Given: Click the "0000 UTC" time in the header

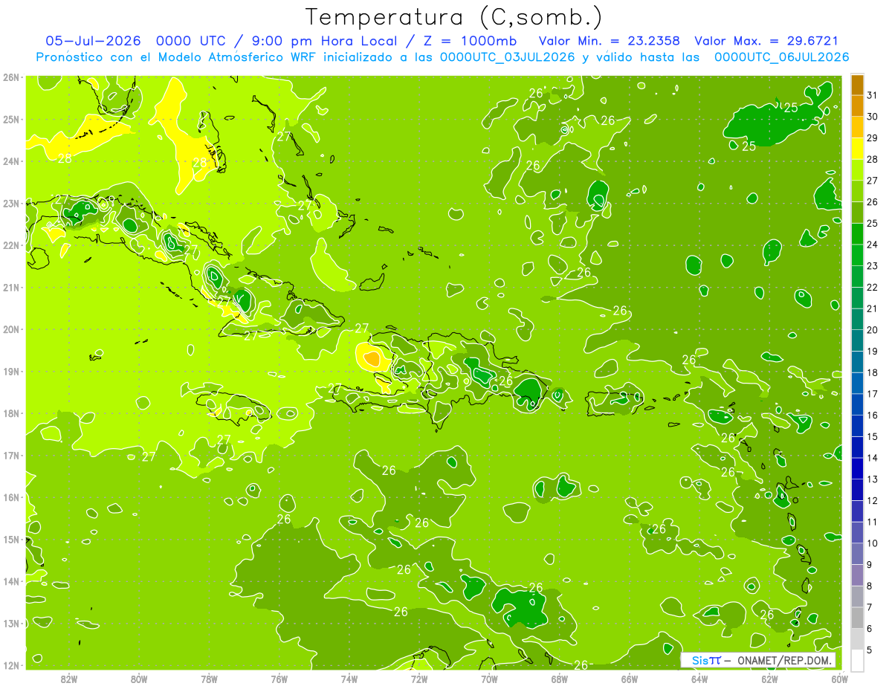Looking at the screenshot, I should tap(190, 41).
